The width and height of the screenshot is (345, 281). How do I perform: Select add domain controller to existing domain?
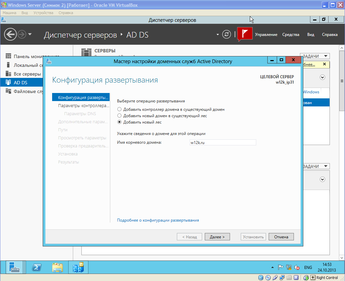pyautogui.click(x=119, y=109)
